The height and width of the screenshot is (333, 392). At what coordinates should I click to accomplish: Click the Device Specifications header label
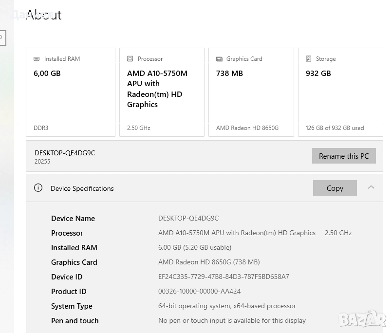[x=82, y=188]
